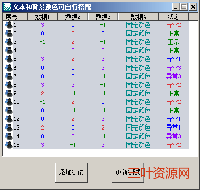
Task: Click the 状态 column header
Action: tap(174, 17)
